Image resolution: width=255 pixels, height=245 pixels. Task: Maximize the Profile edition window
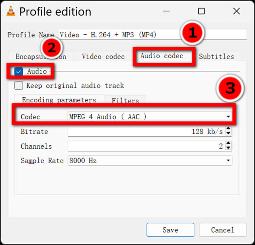click(x=201, y=11)
